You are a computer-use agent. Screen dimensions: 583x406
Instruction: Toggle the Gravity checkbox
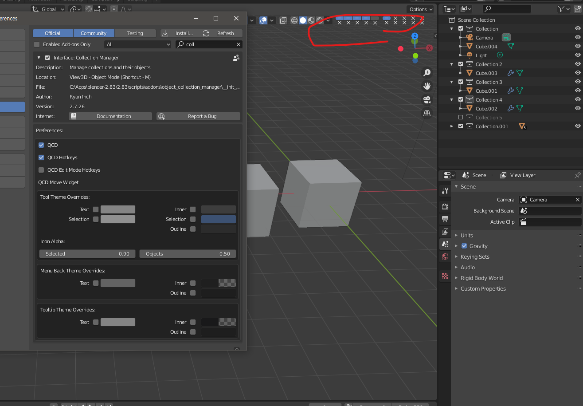464,246
